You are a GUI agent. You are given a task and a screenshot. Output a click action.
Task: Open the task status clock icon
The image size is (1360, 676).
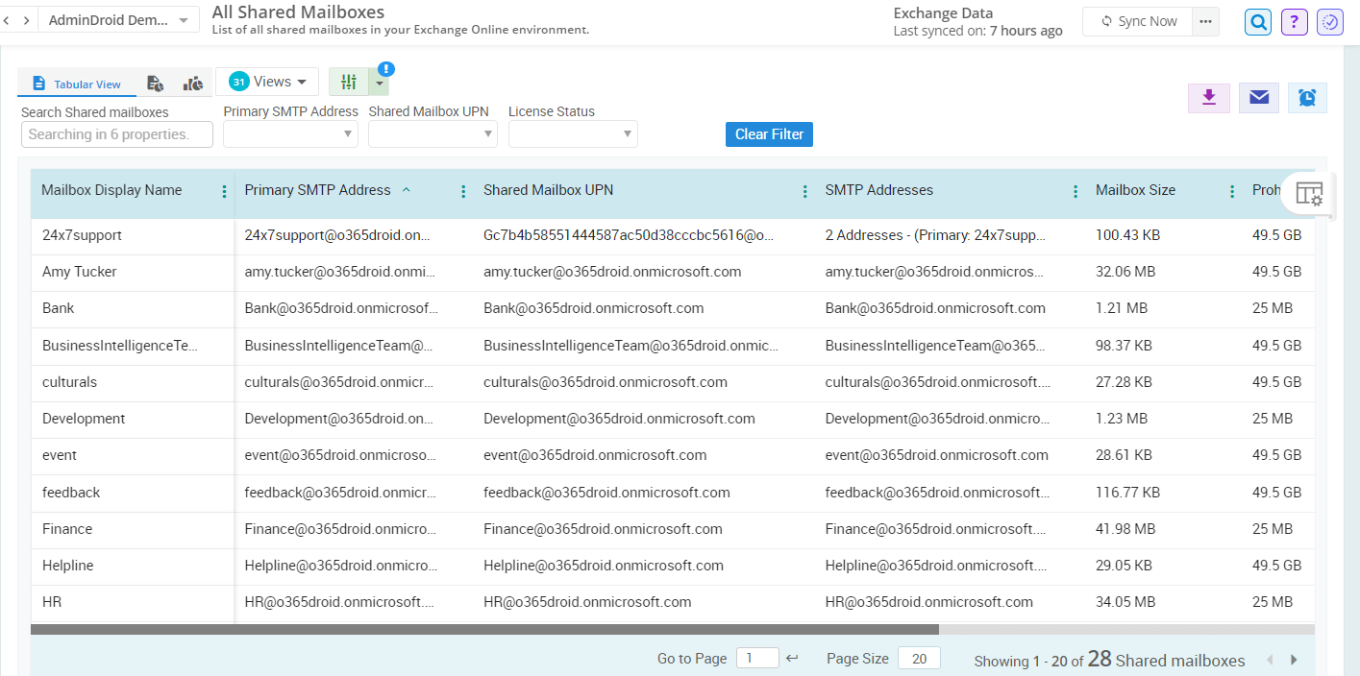(1330, 22)
